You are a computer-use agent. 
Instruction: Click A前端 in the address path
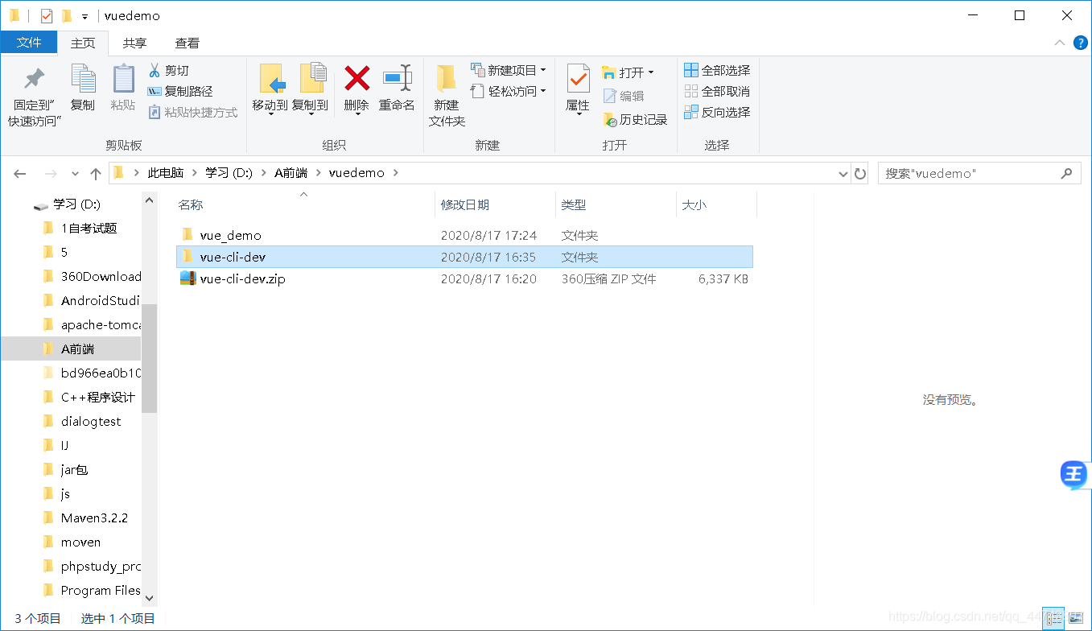pos(291,173)
